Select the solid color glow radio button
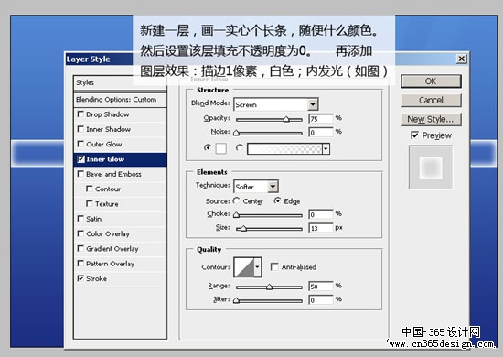Viewport: 503px width, 357px height. (x=208, y=147)
